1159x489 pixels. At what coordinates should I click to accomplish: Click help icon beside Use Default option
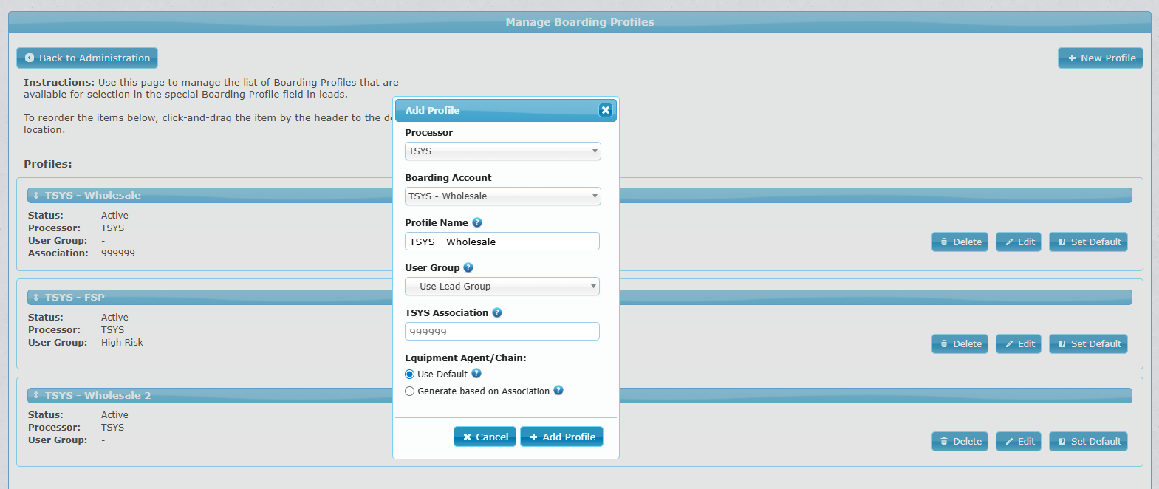click(x=476, y=374)
